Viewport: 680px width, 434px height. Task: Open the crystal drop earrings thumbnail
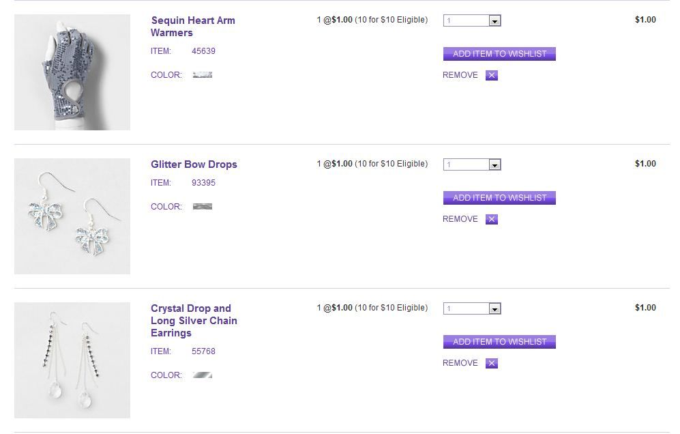tap(72, 360)
